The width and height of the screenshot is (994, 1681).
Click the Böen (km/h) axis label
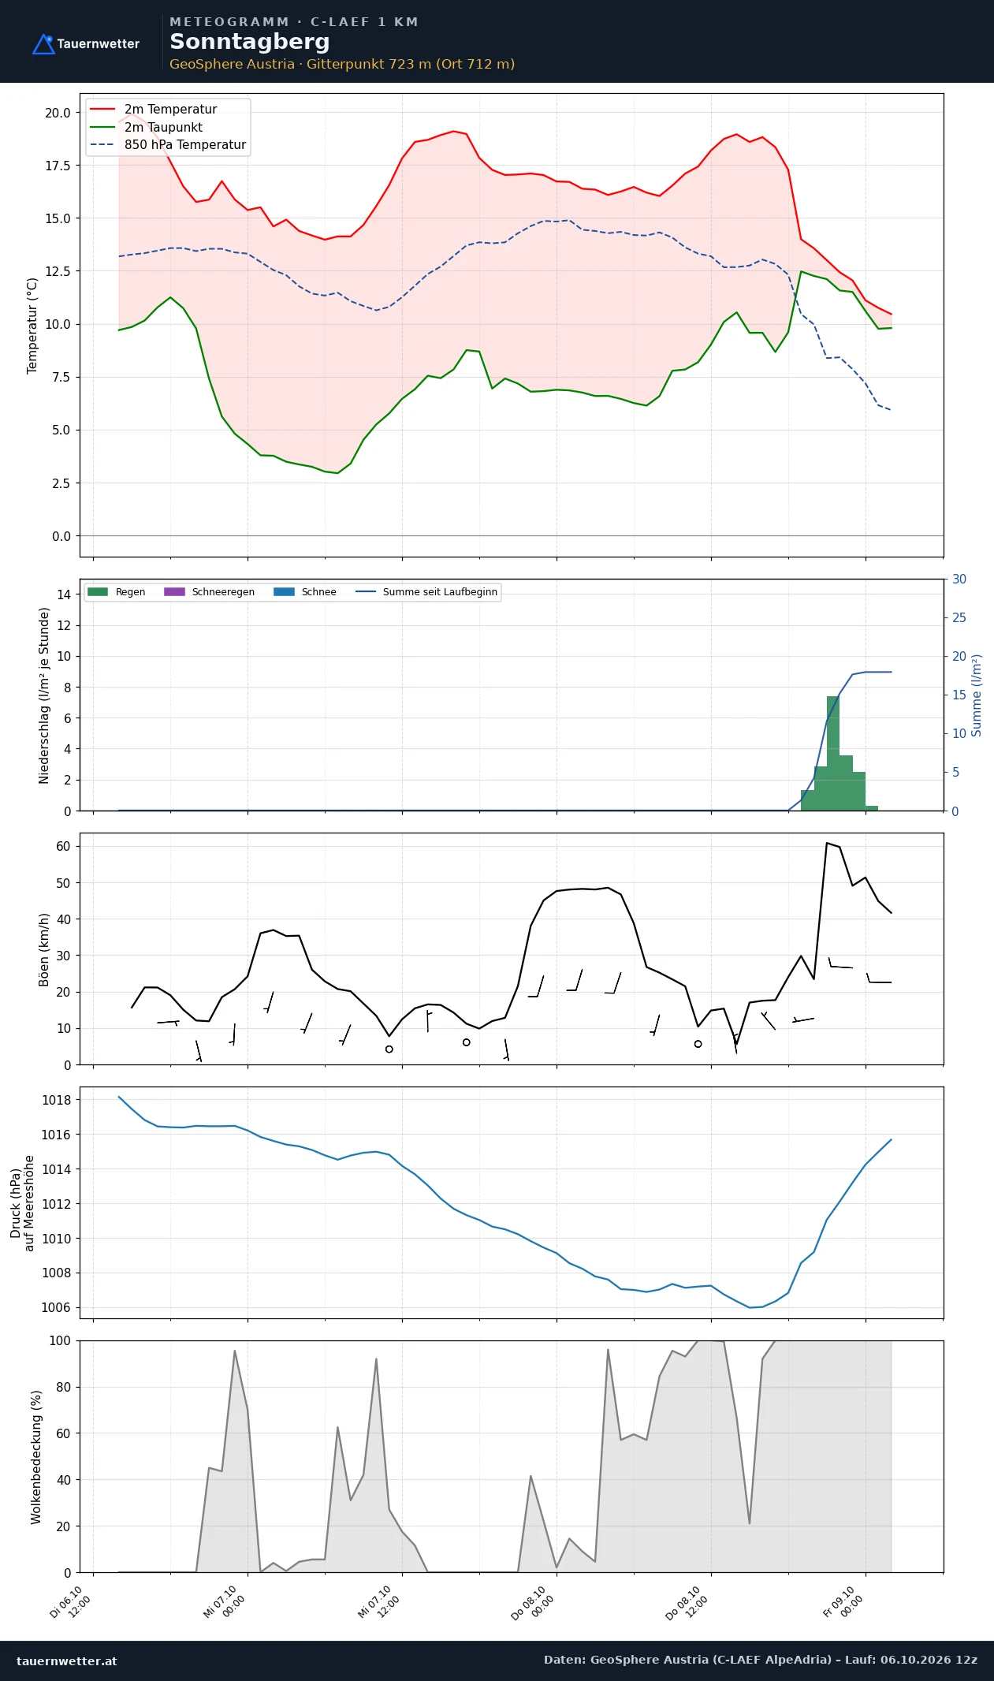point(44,949)
